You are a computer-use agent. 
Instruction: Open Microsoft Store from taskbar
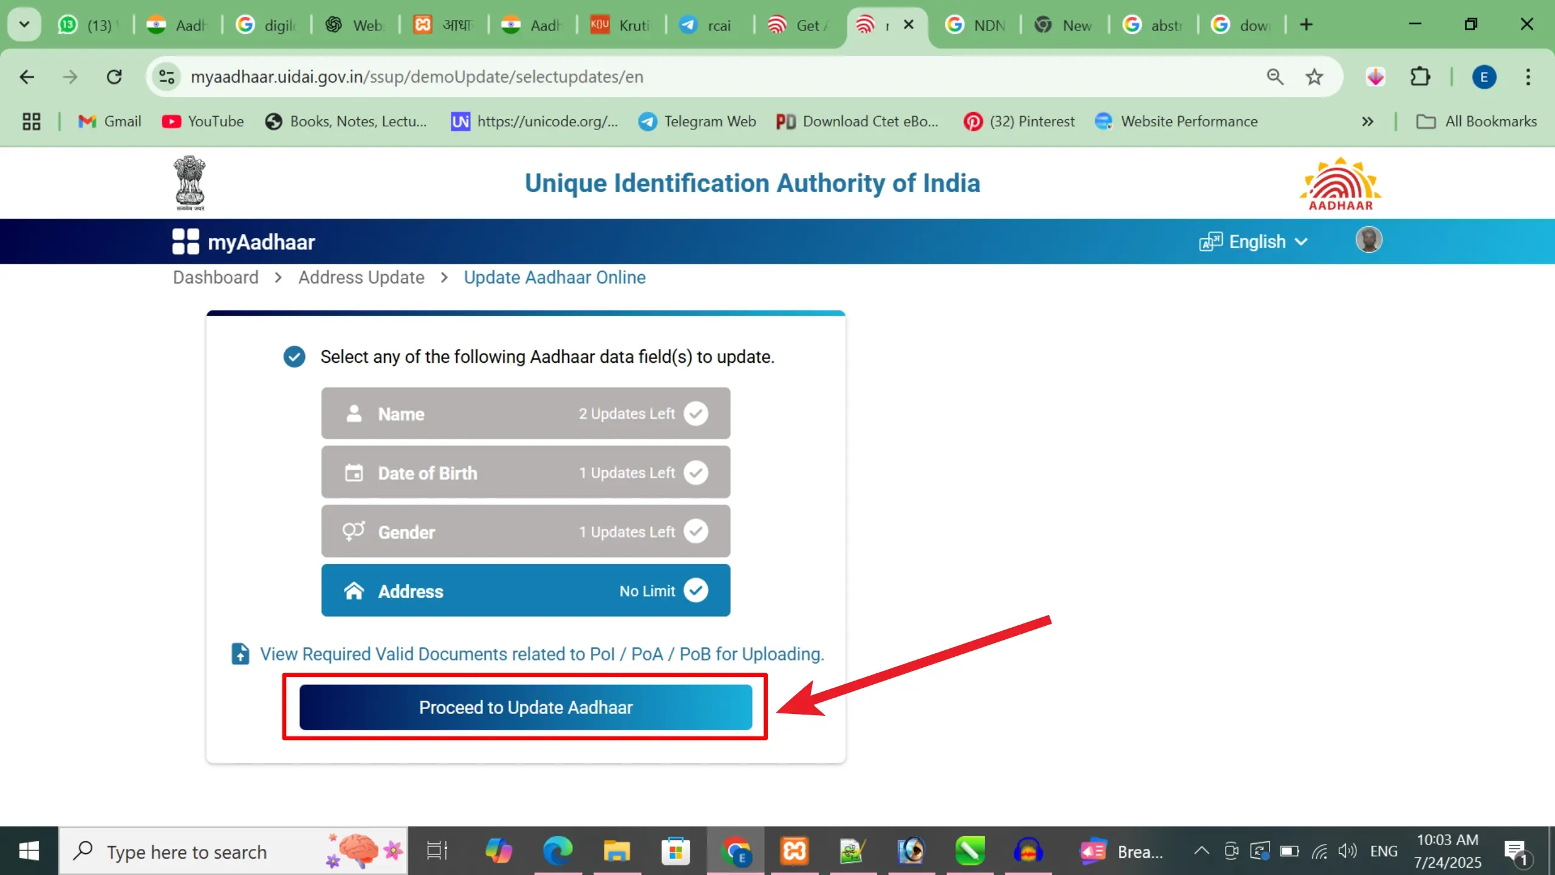pyautogui.click(x=675, y=851)
